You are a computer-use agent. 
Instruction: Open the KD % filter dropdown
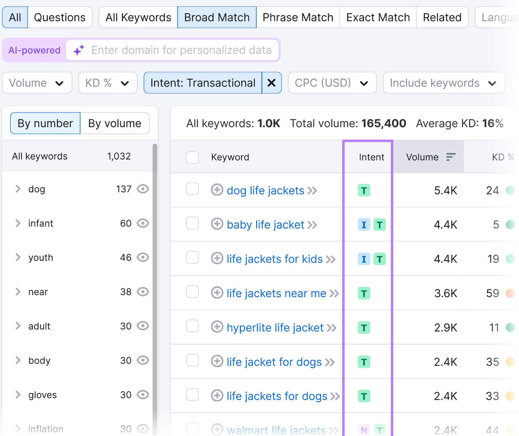108,83
